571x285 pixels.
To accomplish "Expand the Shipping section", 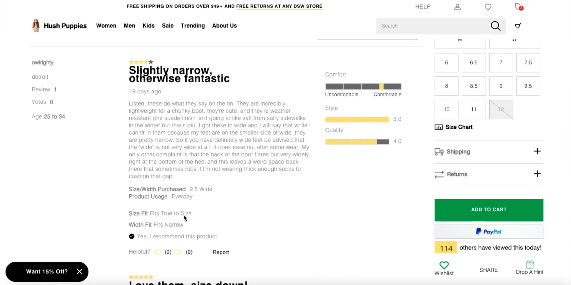I will click(x=537, y=151).
